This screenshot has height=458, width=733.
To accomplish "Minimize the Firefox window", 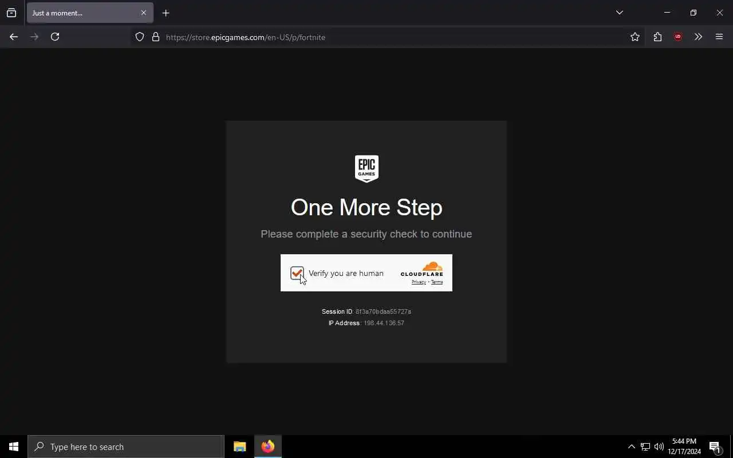I will (x=667, y=13).
